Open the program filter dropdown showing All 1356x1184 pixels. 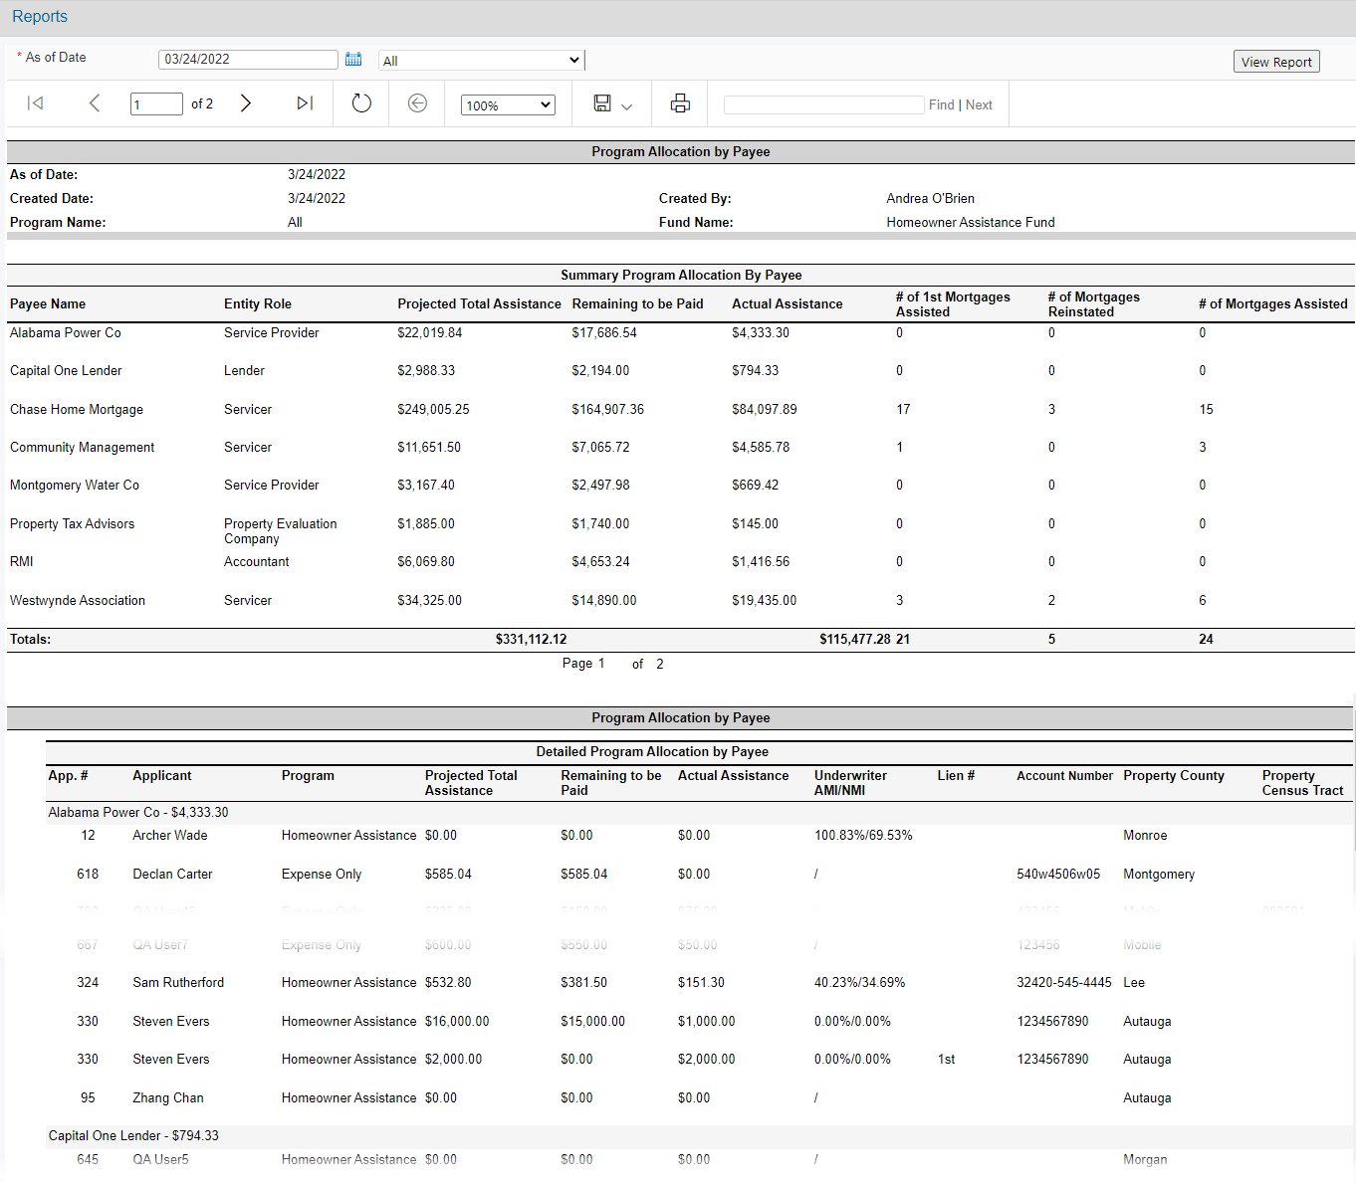(x=480, y=60)
